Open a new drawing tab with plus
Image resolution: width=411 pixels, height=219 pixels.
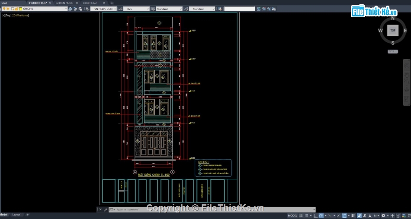[112, 3]
